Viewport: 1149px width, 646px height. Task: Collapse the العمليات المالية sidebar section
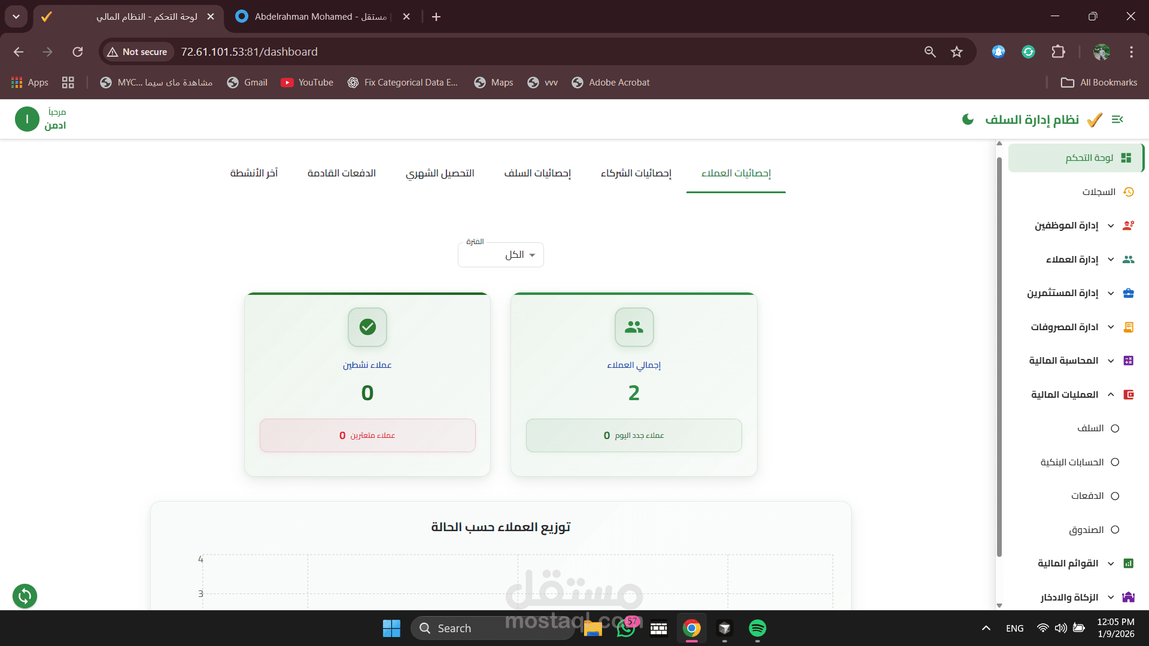1111,395
